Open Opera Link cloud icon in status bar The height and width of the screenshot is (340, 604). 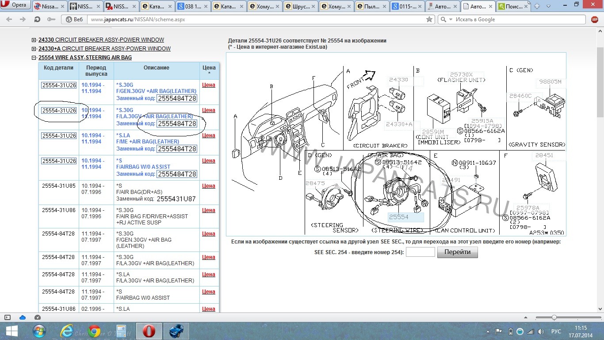[x=23, y=317]
